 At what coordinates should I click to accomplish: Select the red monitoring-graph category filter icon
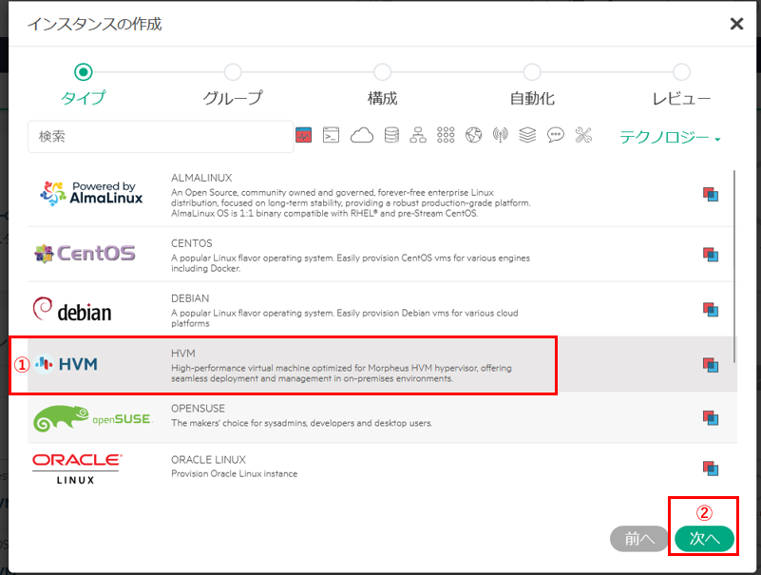(x=303, y=135)
